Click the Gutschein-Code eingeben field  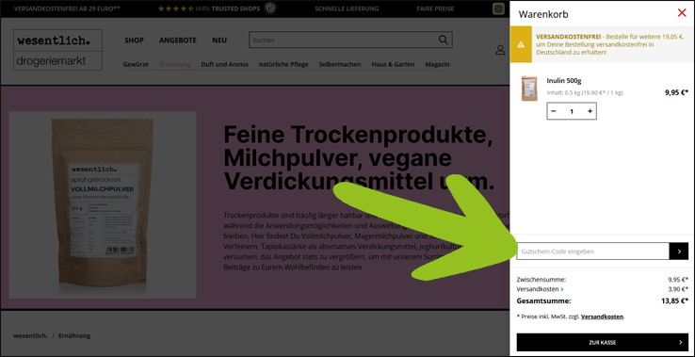[x=592, y=251]
